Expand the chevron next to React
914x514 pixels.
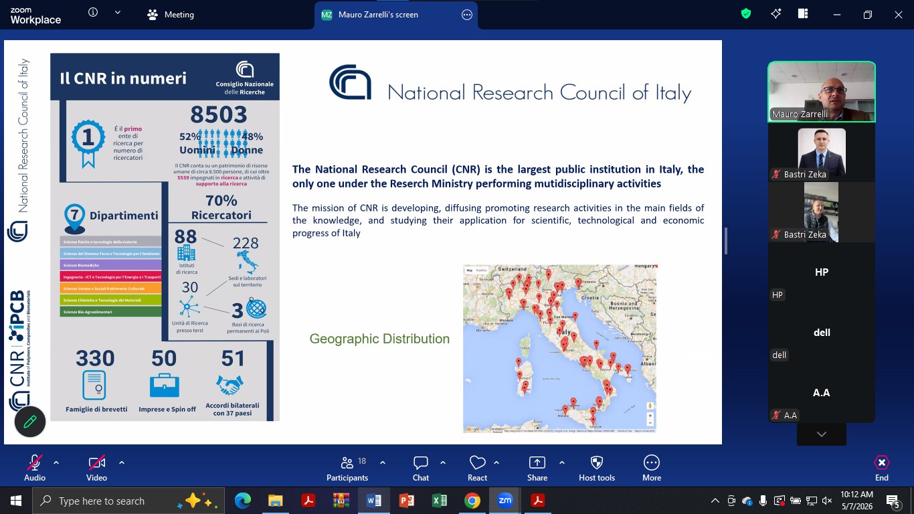pos(496,462)
